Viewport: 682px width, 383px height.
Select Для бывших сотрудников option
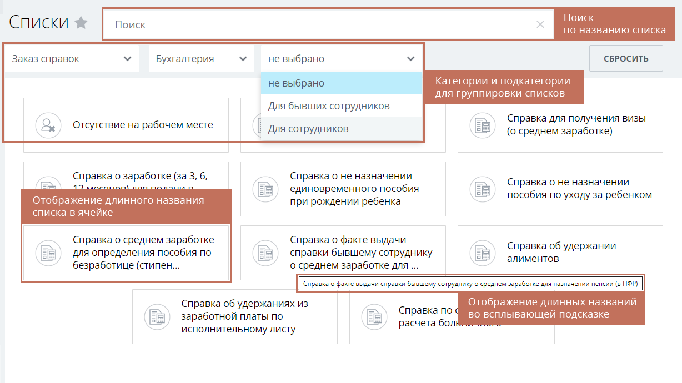tap(329, 106)
